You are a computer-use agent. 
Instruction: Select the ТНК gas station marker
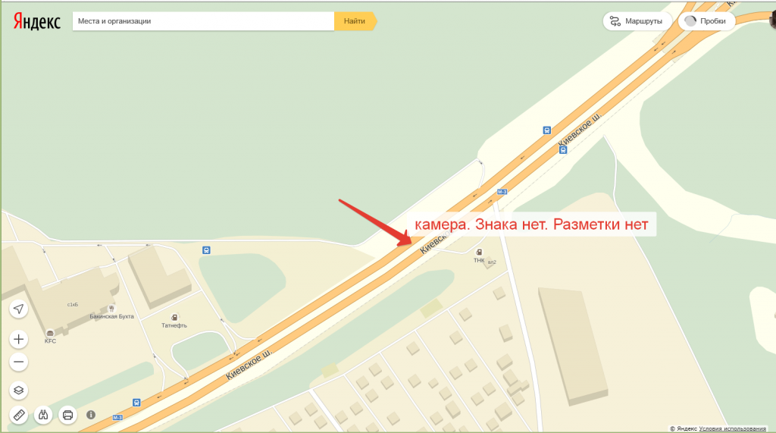click(479, 253)
